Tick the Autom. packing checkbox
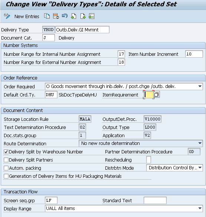This screenshot has height=217, width=206. [x=6, y=168]
